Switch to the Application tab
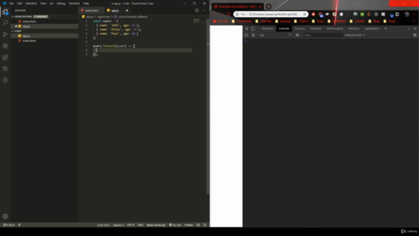The image size is (419, 236). tap(372, 28)
